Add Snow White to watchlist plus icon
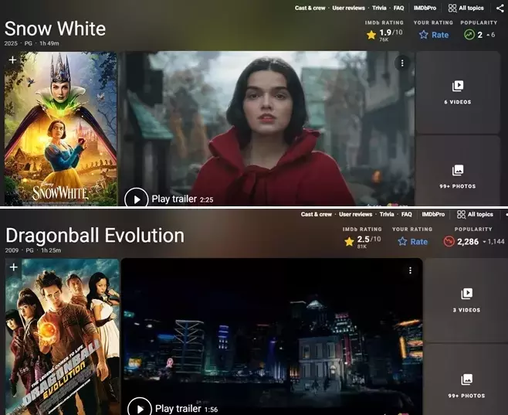Image resolution: width=508 pixels, height=415 pixels. pyautogui.click(x=12, y=60)
